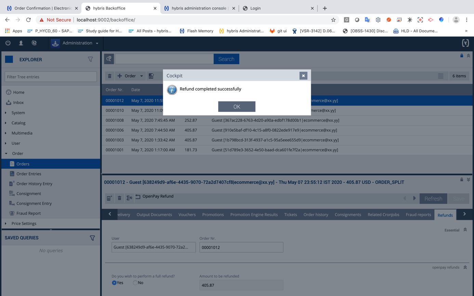The image size is (474, 296).
Task: Switch to the Consignments tab
Action: coord(347,215)
